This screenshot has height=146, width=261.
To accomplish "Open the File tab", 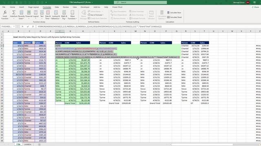I will coord(4,7).
